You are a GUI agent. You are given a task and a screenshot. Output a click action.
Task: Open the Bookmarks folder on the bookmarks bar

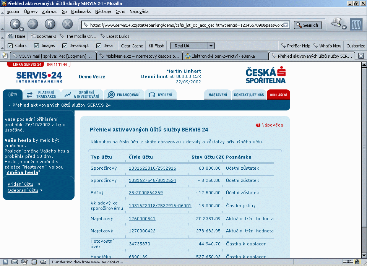click(44, 36)
